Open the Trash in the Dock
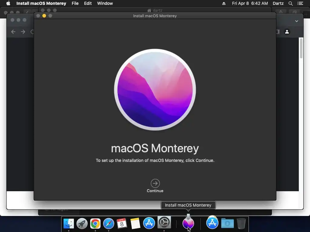This screenshot has height=232, width=310. pyautogui.click(x=241, y=223)
